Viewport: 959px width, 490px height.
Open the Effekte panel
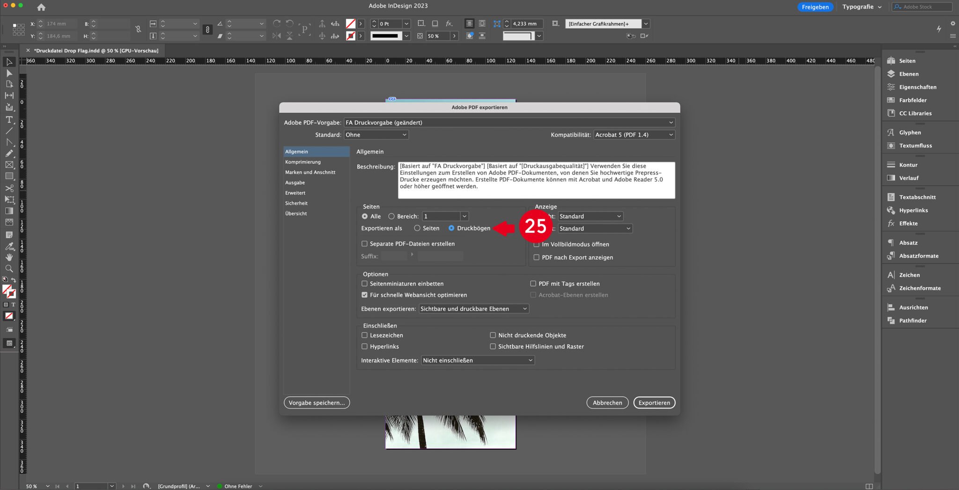point(908,223)
